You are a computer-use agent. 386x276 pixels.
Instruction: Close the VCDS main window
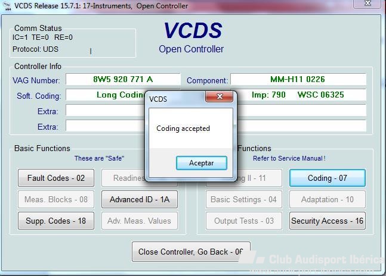pos(368,4)
